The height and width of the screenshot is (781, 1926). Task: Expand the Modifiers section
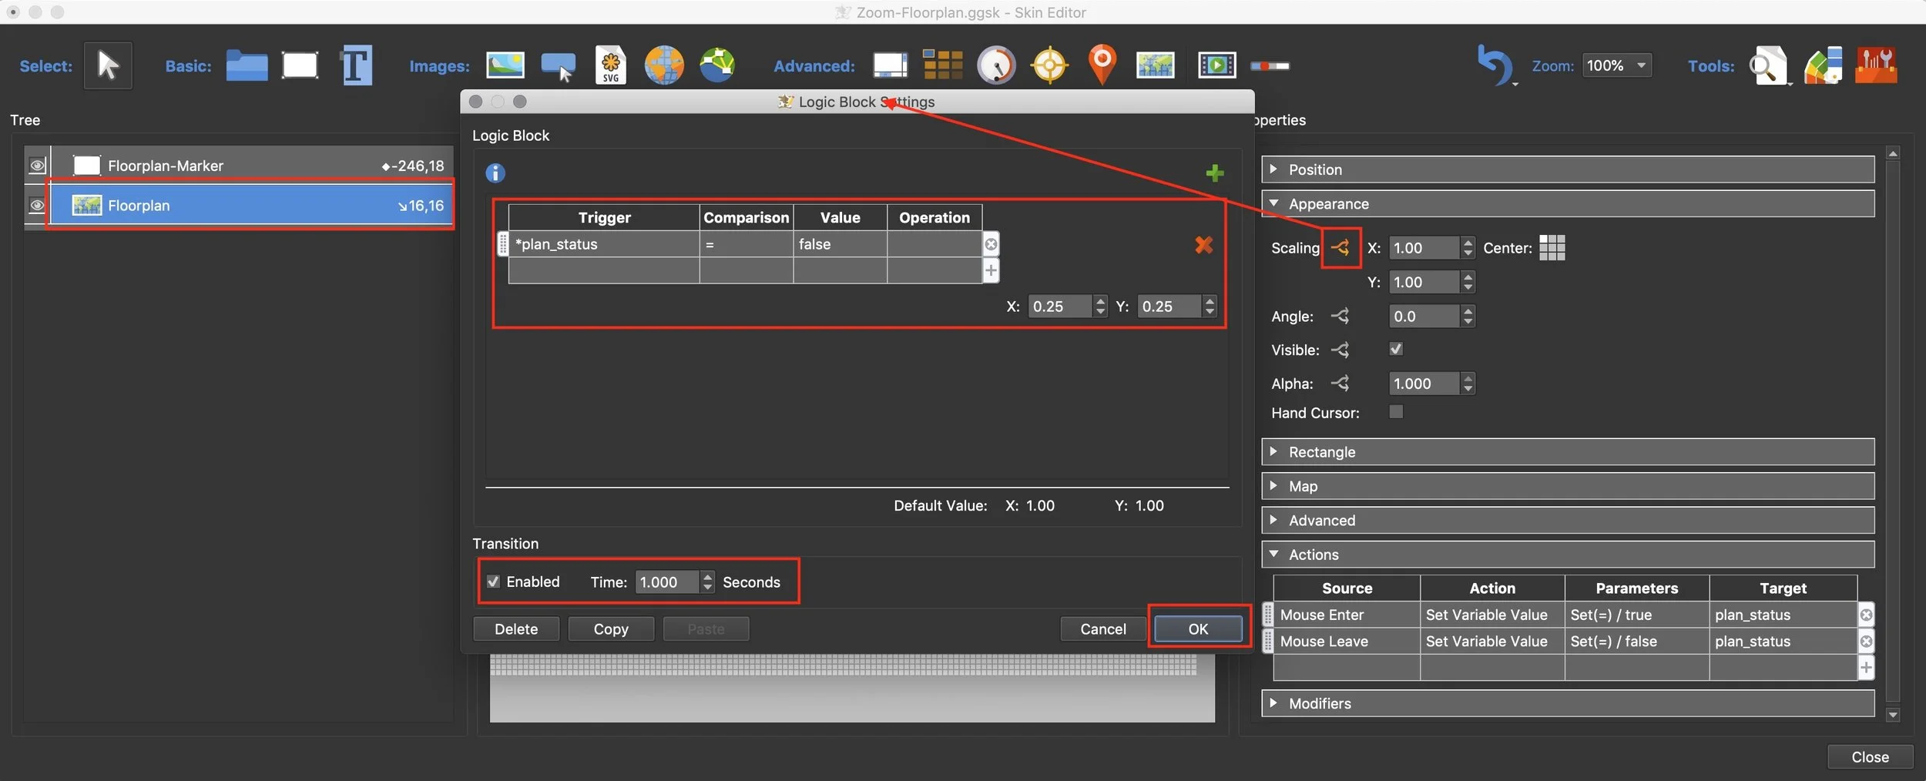pos(1568,703)
